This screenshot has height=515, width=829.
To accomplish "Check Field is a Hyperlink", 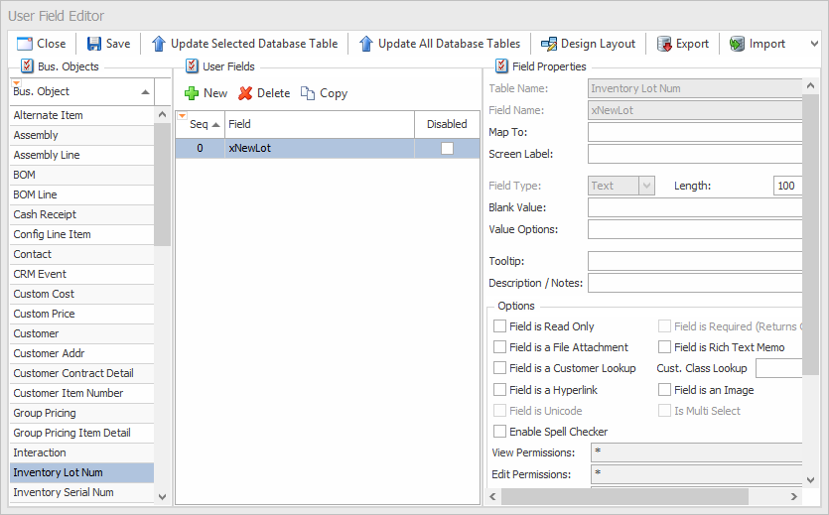I will [x=500, y=390].
